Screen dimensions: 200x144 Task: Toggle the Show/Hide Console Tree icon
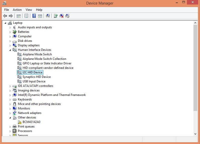click(19, 16)
